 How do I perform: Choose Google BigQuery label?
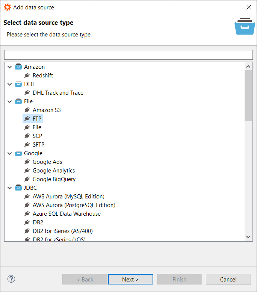tap(54, 179)
